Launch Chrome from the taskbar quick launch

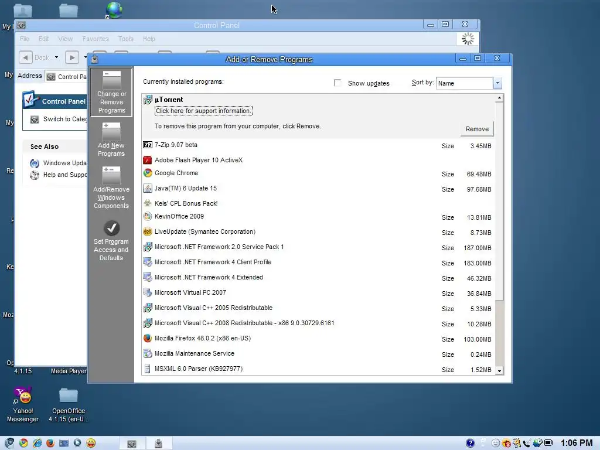[23, 443]
